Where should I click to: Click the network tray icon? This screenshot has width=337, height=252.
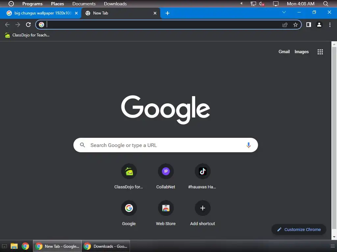(x=253, y=4)
